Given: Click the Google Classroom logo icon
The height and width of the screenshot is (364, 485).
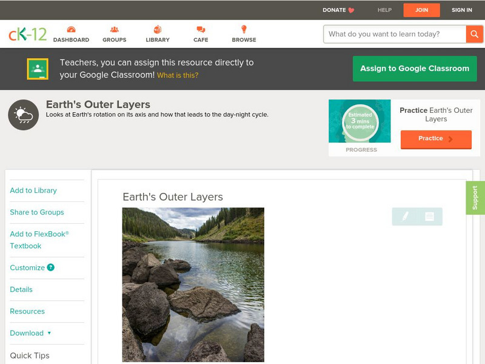Looking at the screenshot, I should pos(38,69).
